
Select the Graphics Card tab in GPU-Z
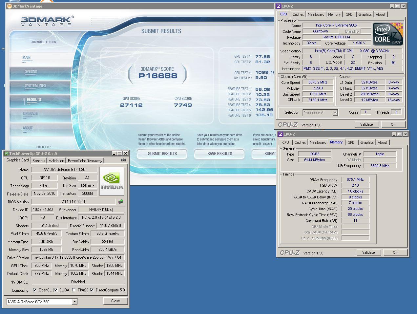click(x=18, y=160)
